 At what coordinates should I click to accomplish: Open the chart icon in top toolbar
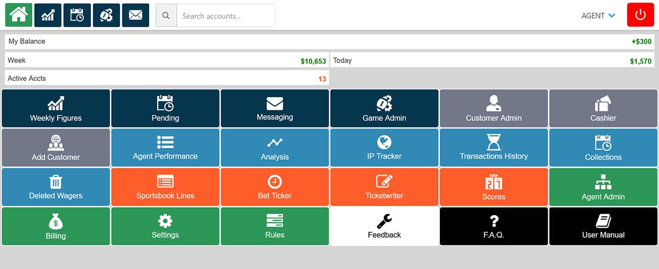tap(48, 15)
